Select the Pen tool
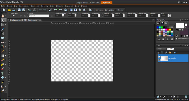 coord(2,82)
